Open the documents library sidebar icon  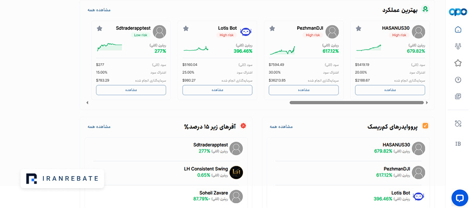(457, 97)
